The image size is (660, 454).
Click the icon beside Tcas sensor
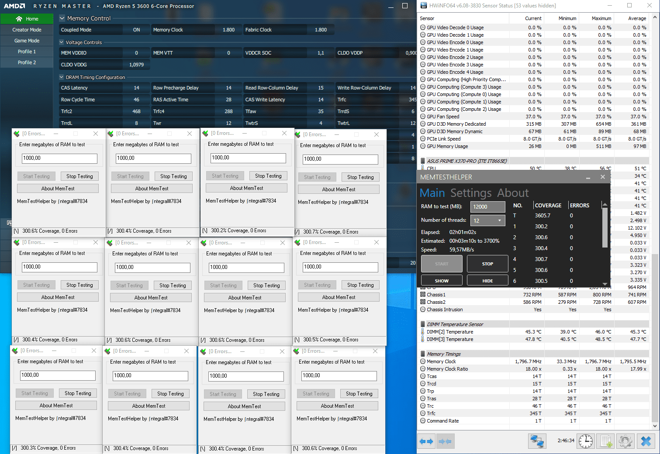point(423,376)
